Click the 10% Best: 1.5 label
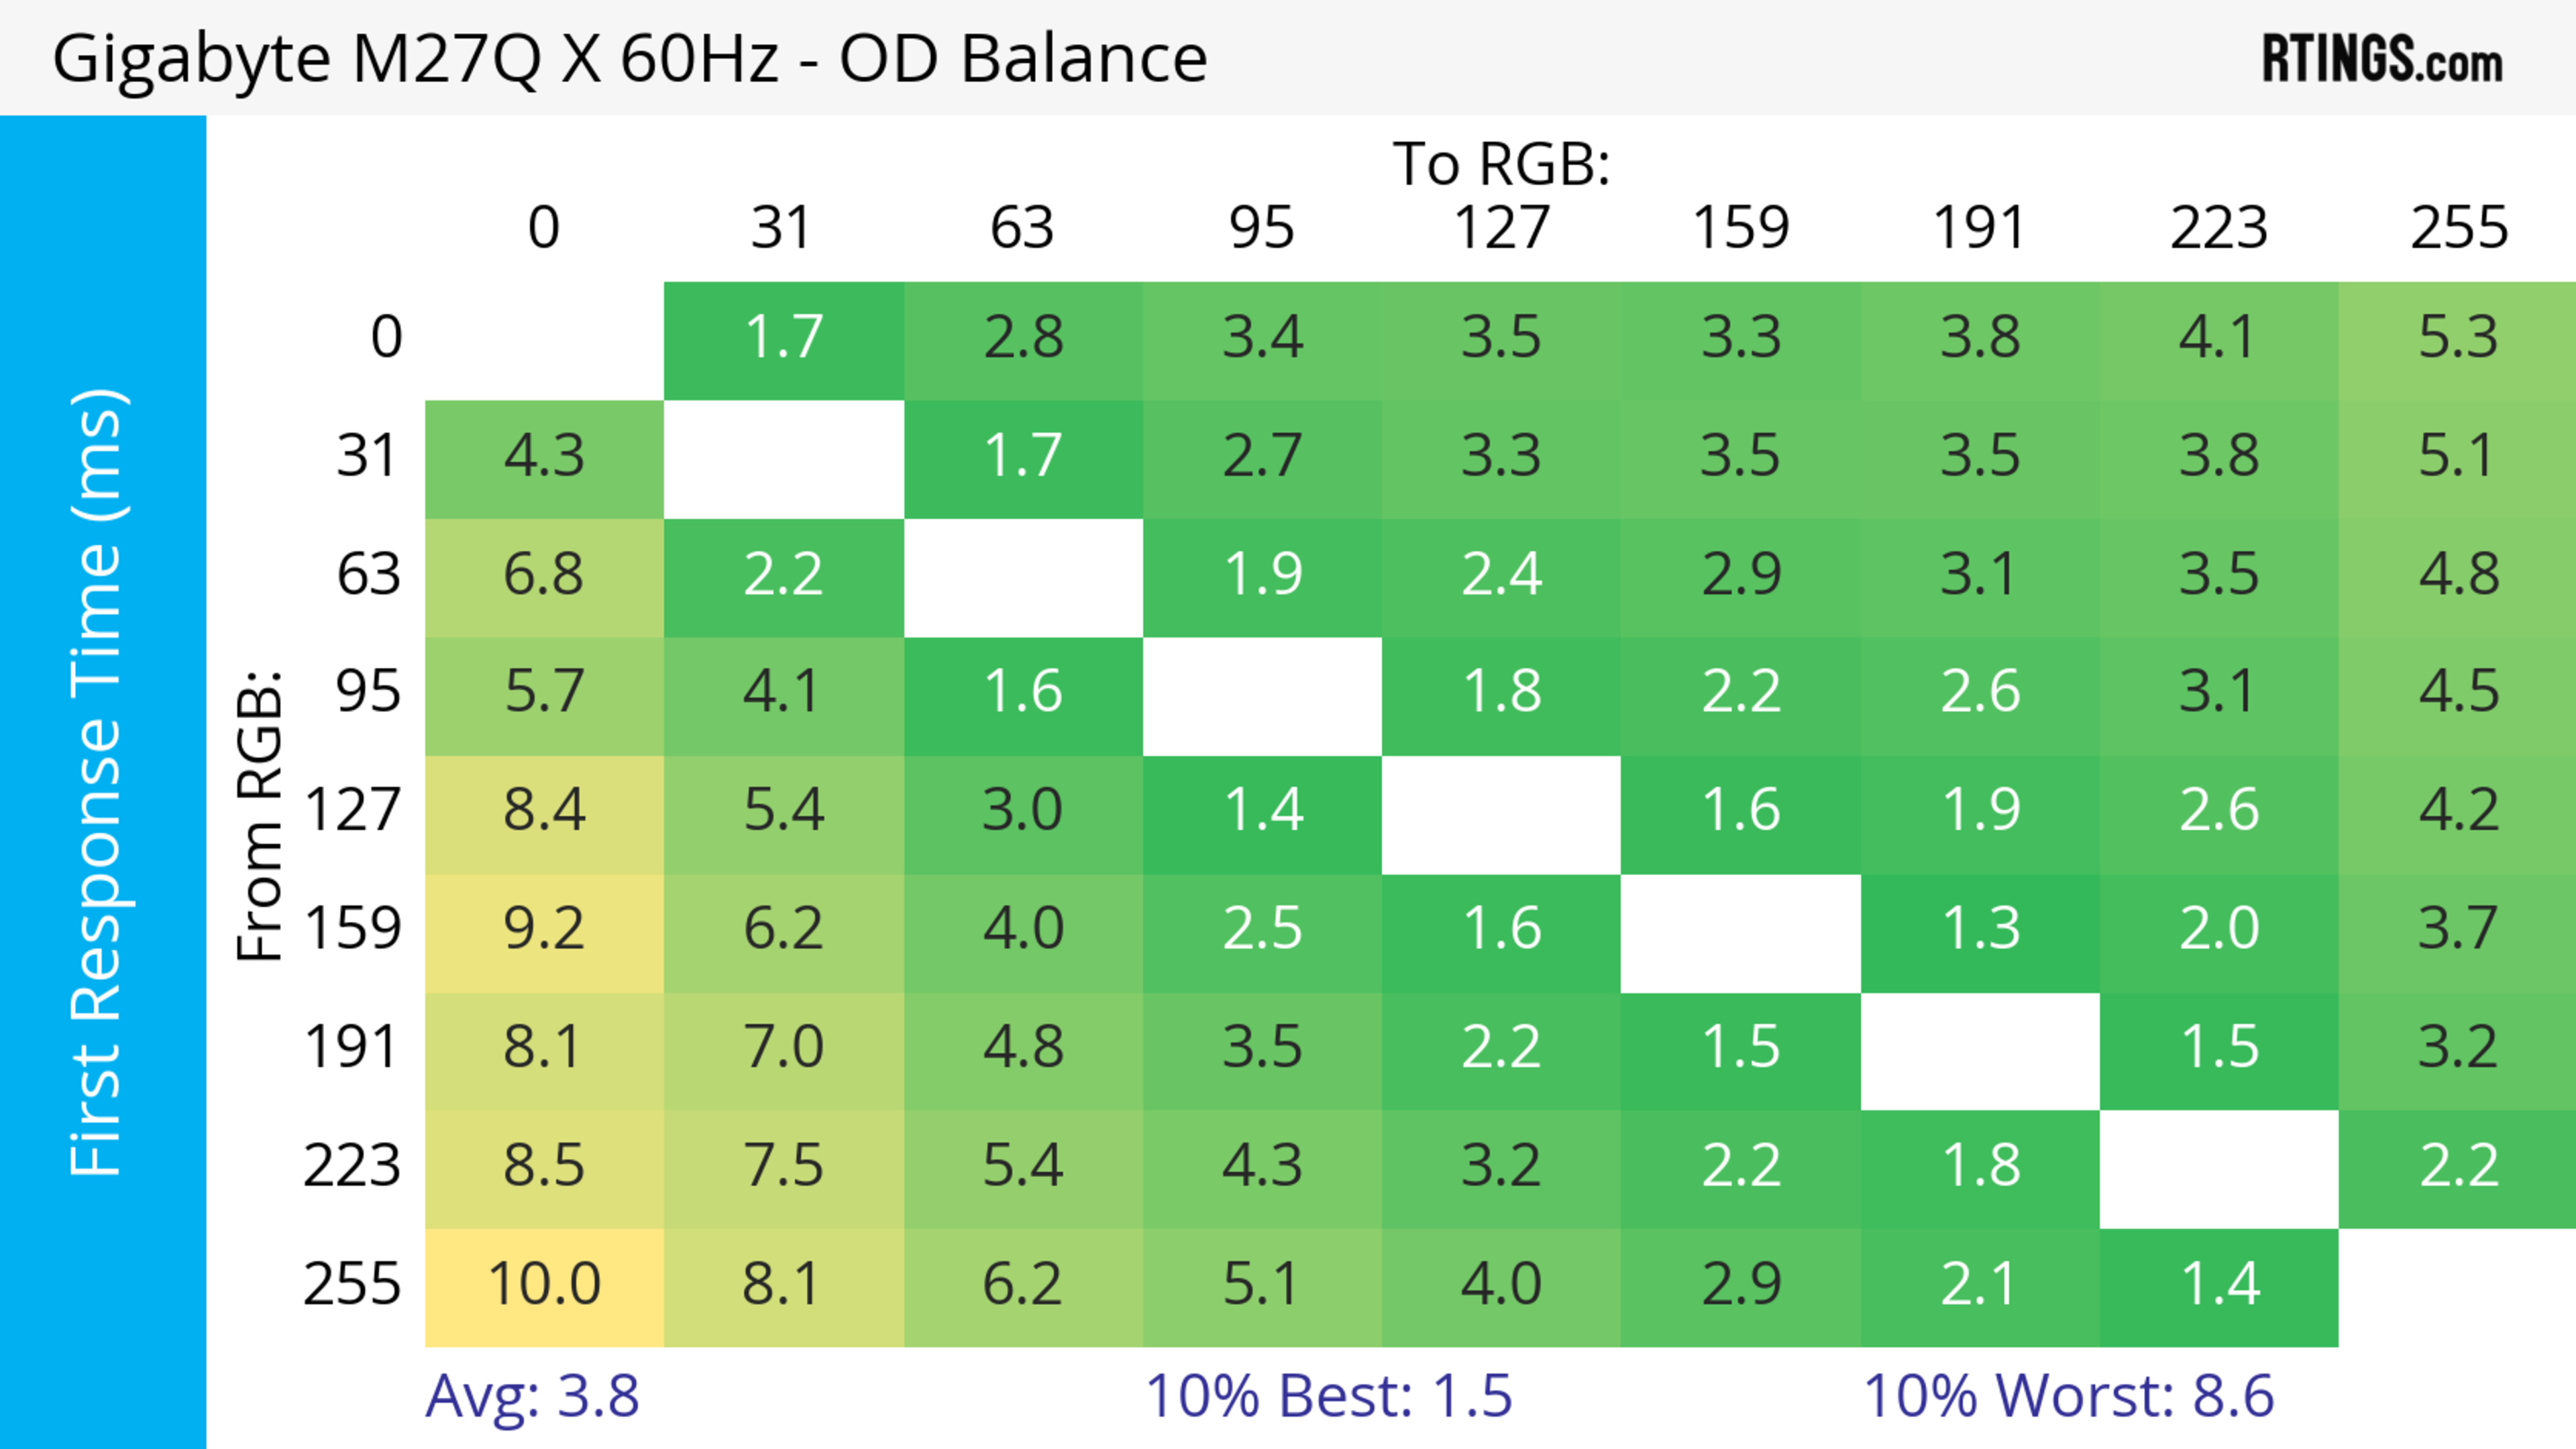This screenshot has width=2576, height=1449. (1328, 1395)
